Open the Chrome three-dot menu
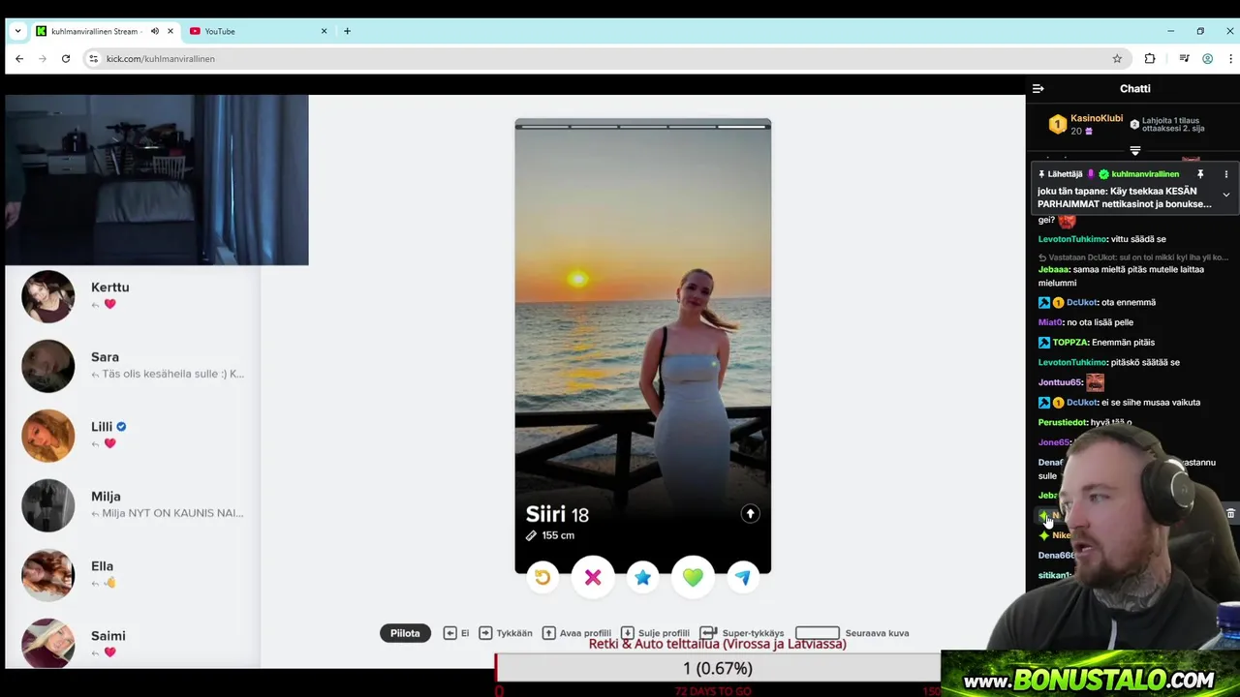1240x697 pixels. 1230,58
